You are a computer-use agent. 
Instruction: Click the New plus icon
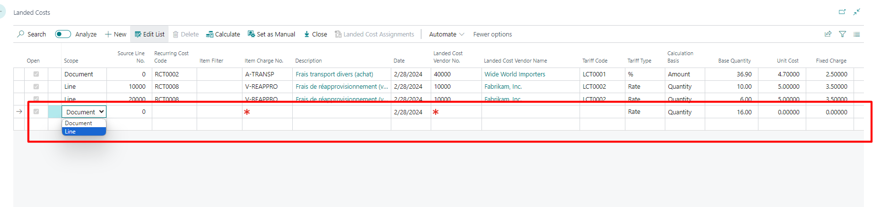pyautogui.click(x=108, y=34)
